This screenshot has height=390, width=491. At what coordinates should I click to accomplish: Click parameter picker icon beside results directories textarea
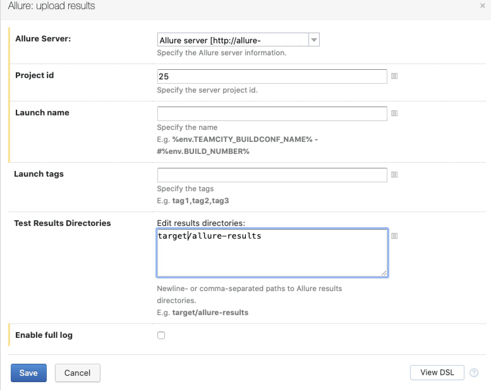(394, 236)
